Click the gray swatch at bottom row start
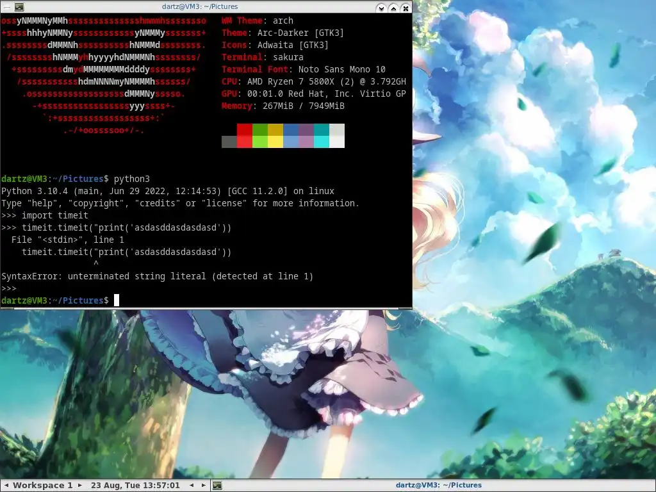This screenshot has height=492, width=656. 229,142
